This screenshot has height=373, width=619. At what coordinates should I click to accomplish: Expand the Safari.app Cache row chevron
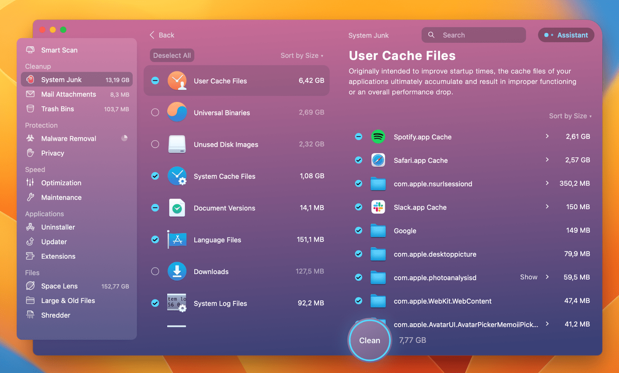coord(547,159)
